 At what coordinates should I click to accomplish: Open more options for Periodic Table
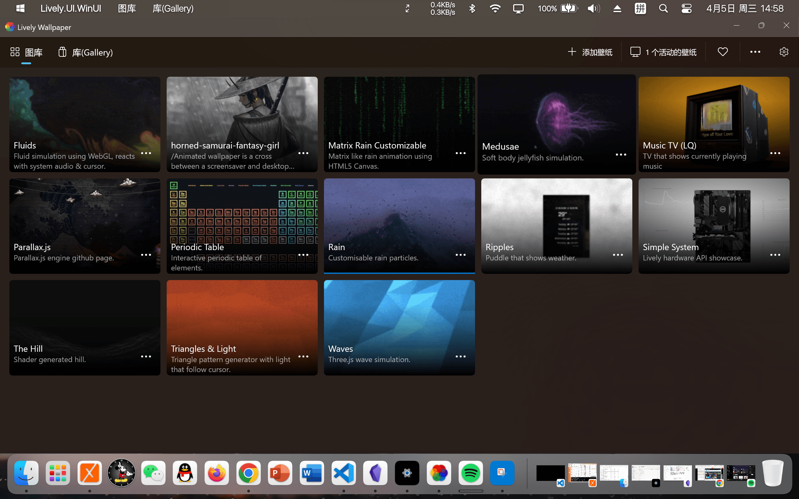[303, 255]
